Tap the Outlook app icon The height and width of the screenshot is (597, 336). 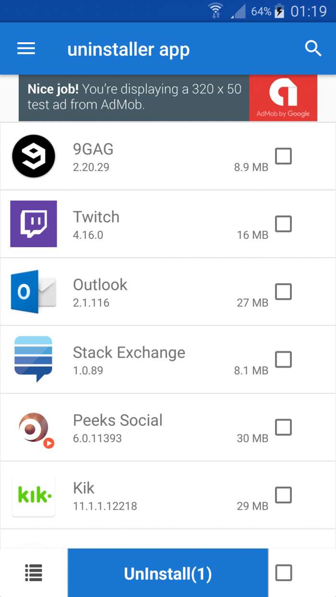click(x=34, y=291)
